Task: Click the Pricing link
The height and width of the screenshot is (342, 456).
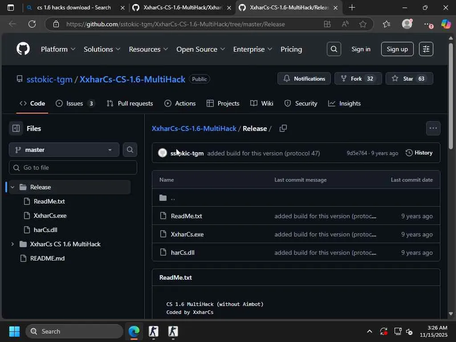Action: click(x=291, y=49)
